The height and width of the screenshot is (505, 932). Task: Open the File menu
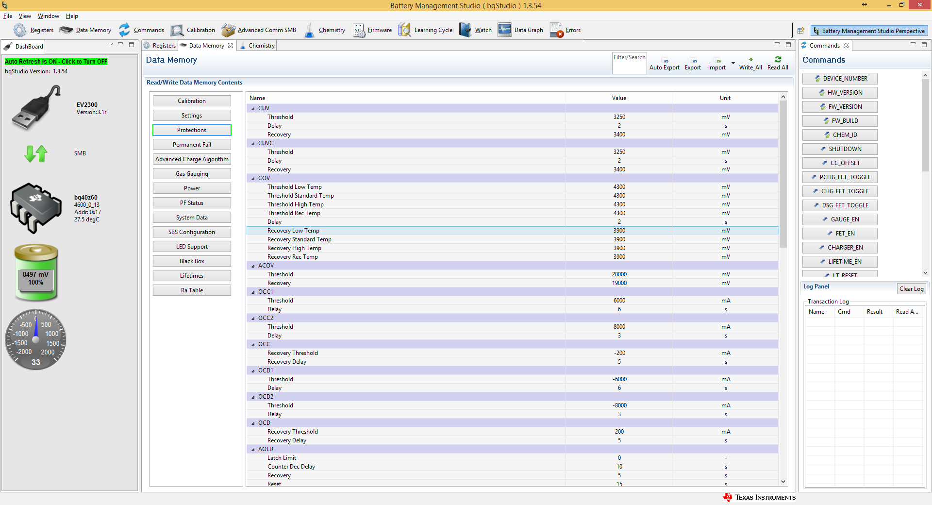coord(8,16)
